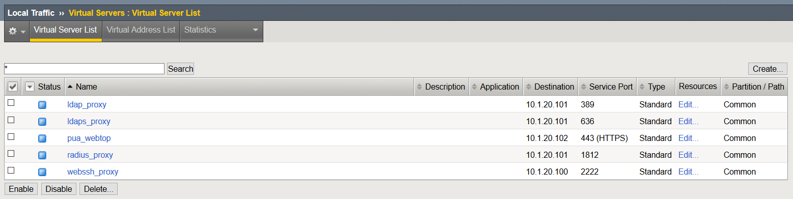Open the pua_webtop virtual server link
Image resolution: width=793 pixels, height=199 pixels.
[x=89, y=138]
